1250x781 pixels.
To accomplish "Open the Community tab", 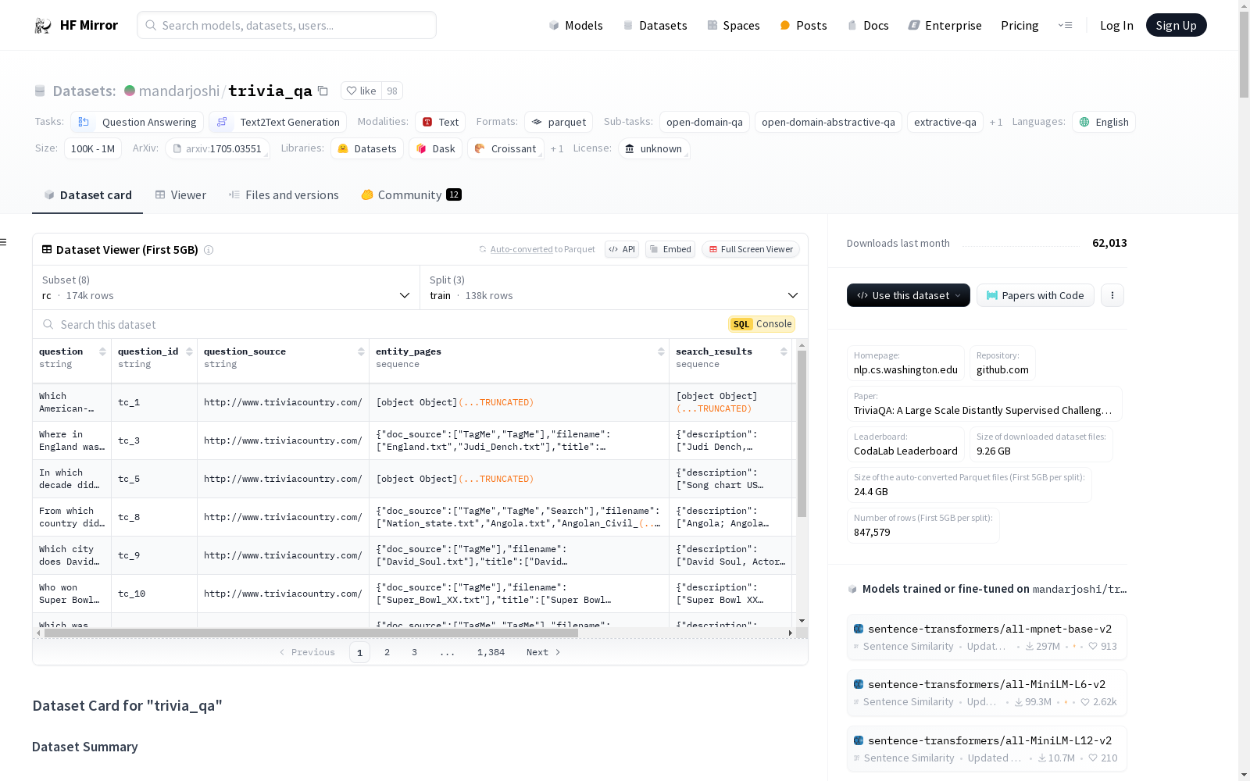I will [411, 195].
